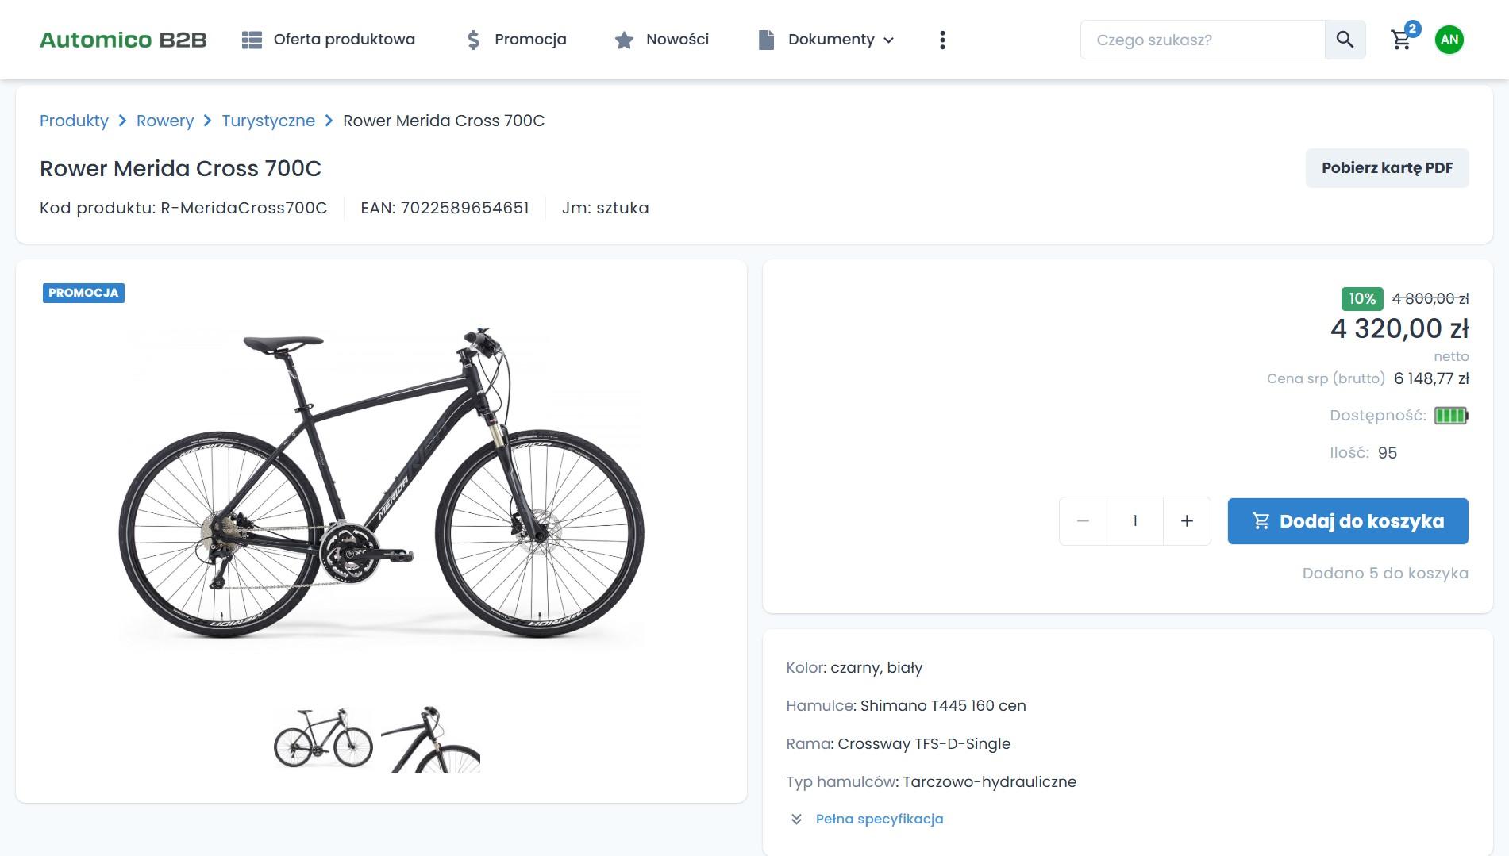This screenshot has width=1509, height=856.
Task: Expand the Dokumenty dropdown menu
Action: [841, 40]
